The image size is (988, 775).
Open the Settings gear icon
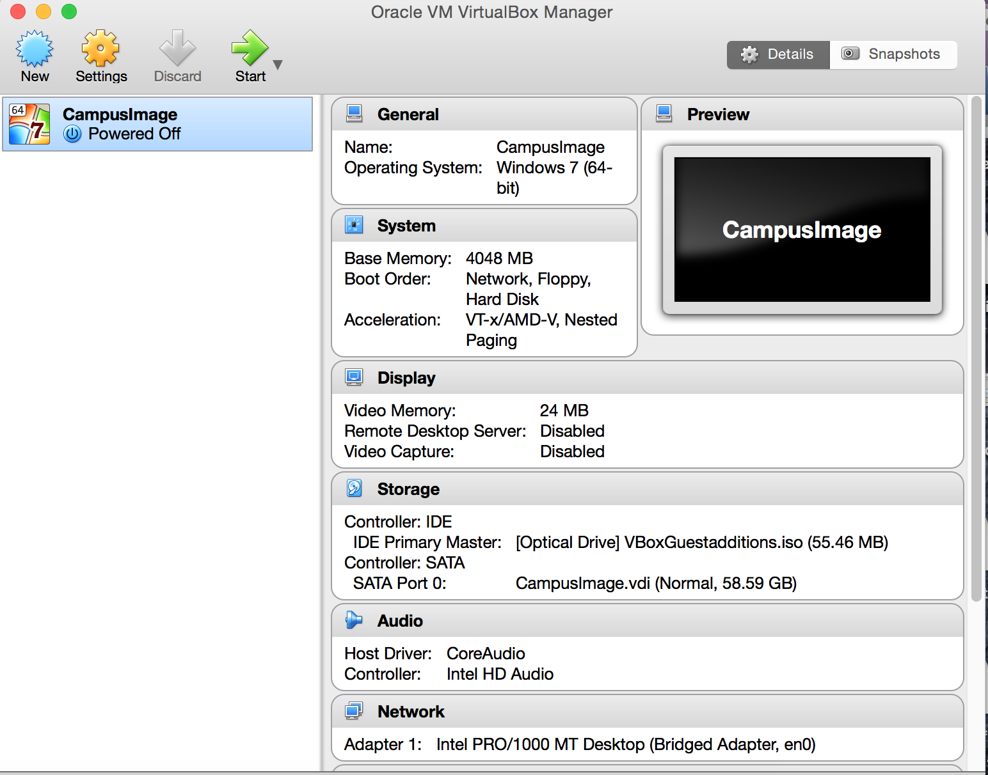(101, 50)
